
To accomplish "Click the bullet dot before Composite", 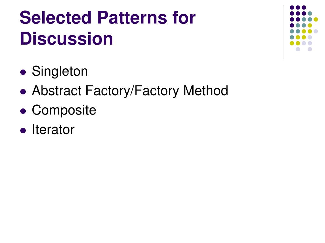I will 23,111.
